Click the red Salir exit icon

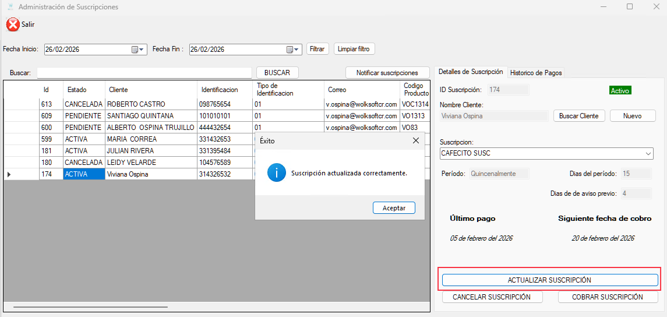[x=13, y=24]
